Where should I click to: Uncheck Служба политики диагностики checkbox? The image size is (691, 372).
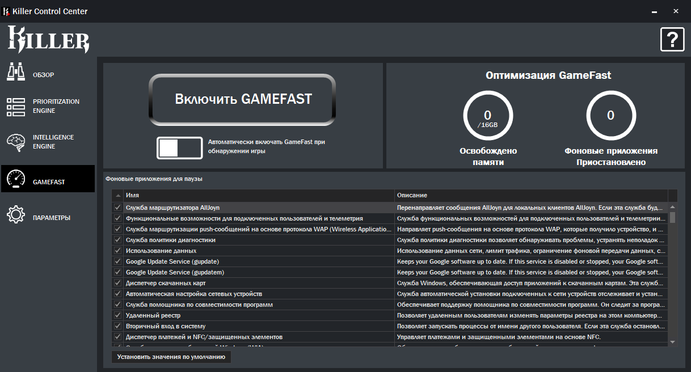118,240
